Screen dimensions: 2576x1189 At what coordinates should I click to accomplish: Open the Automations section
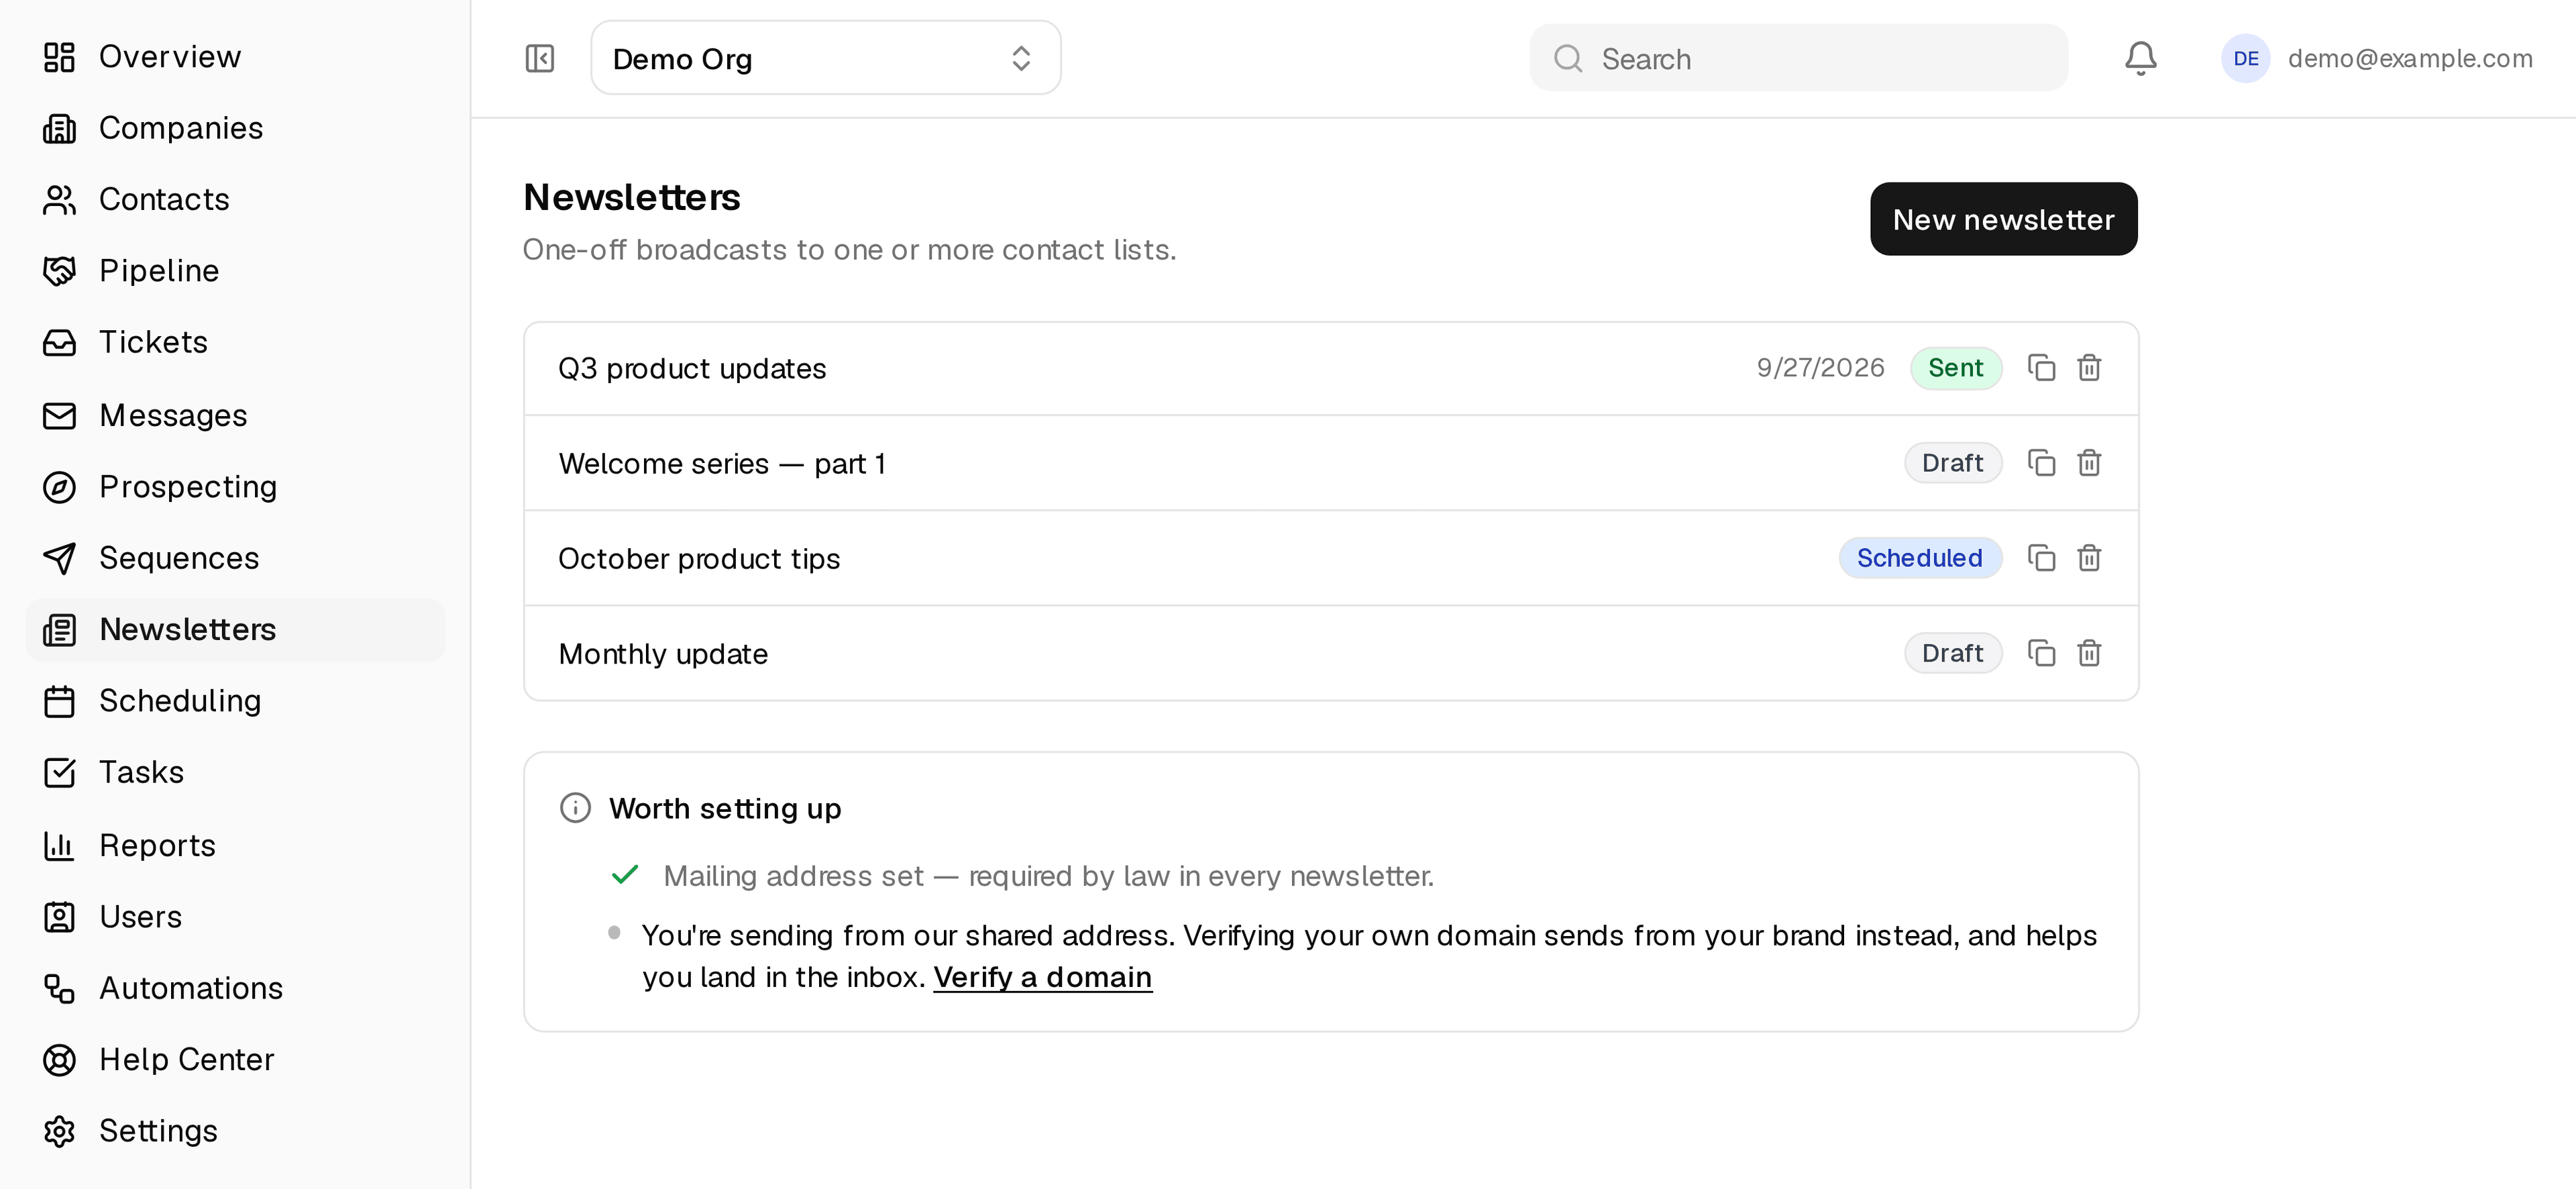(x=235, y=988)
